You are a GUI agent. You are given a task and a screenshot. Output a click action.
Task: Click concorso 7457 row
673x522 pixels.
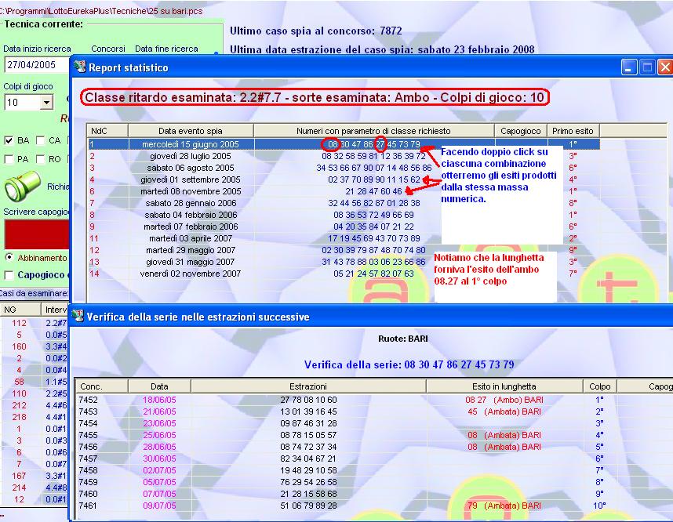click(x=89, y=459)
